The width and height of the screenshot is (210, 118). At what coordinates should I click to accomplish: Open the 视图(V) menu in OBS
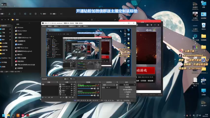point(56,26)
